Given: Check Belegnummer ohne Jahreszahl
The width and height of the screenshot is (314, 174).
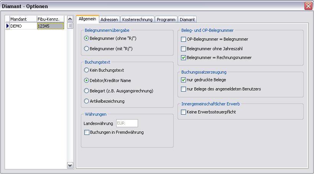Looking at the screenshot, I should [183, 49].
